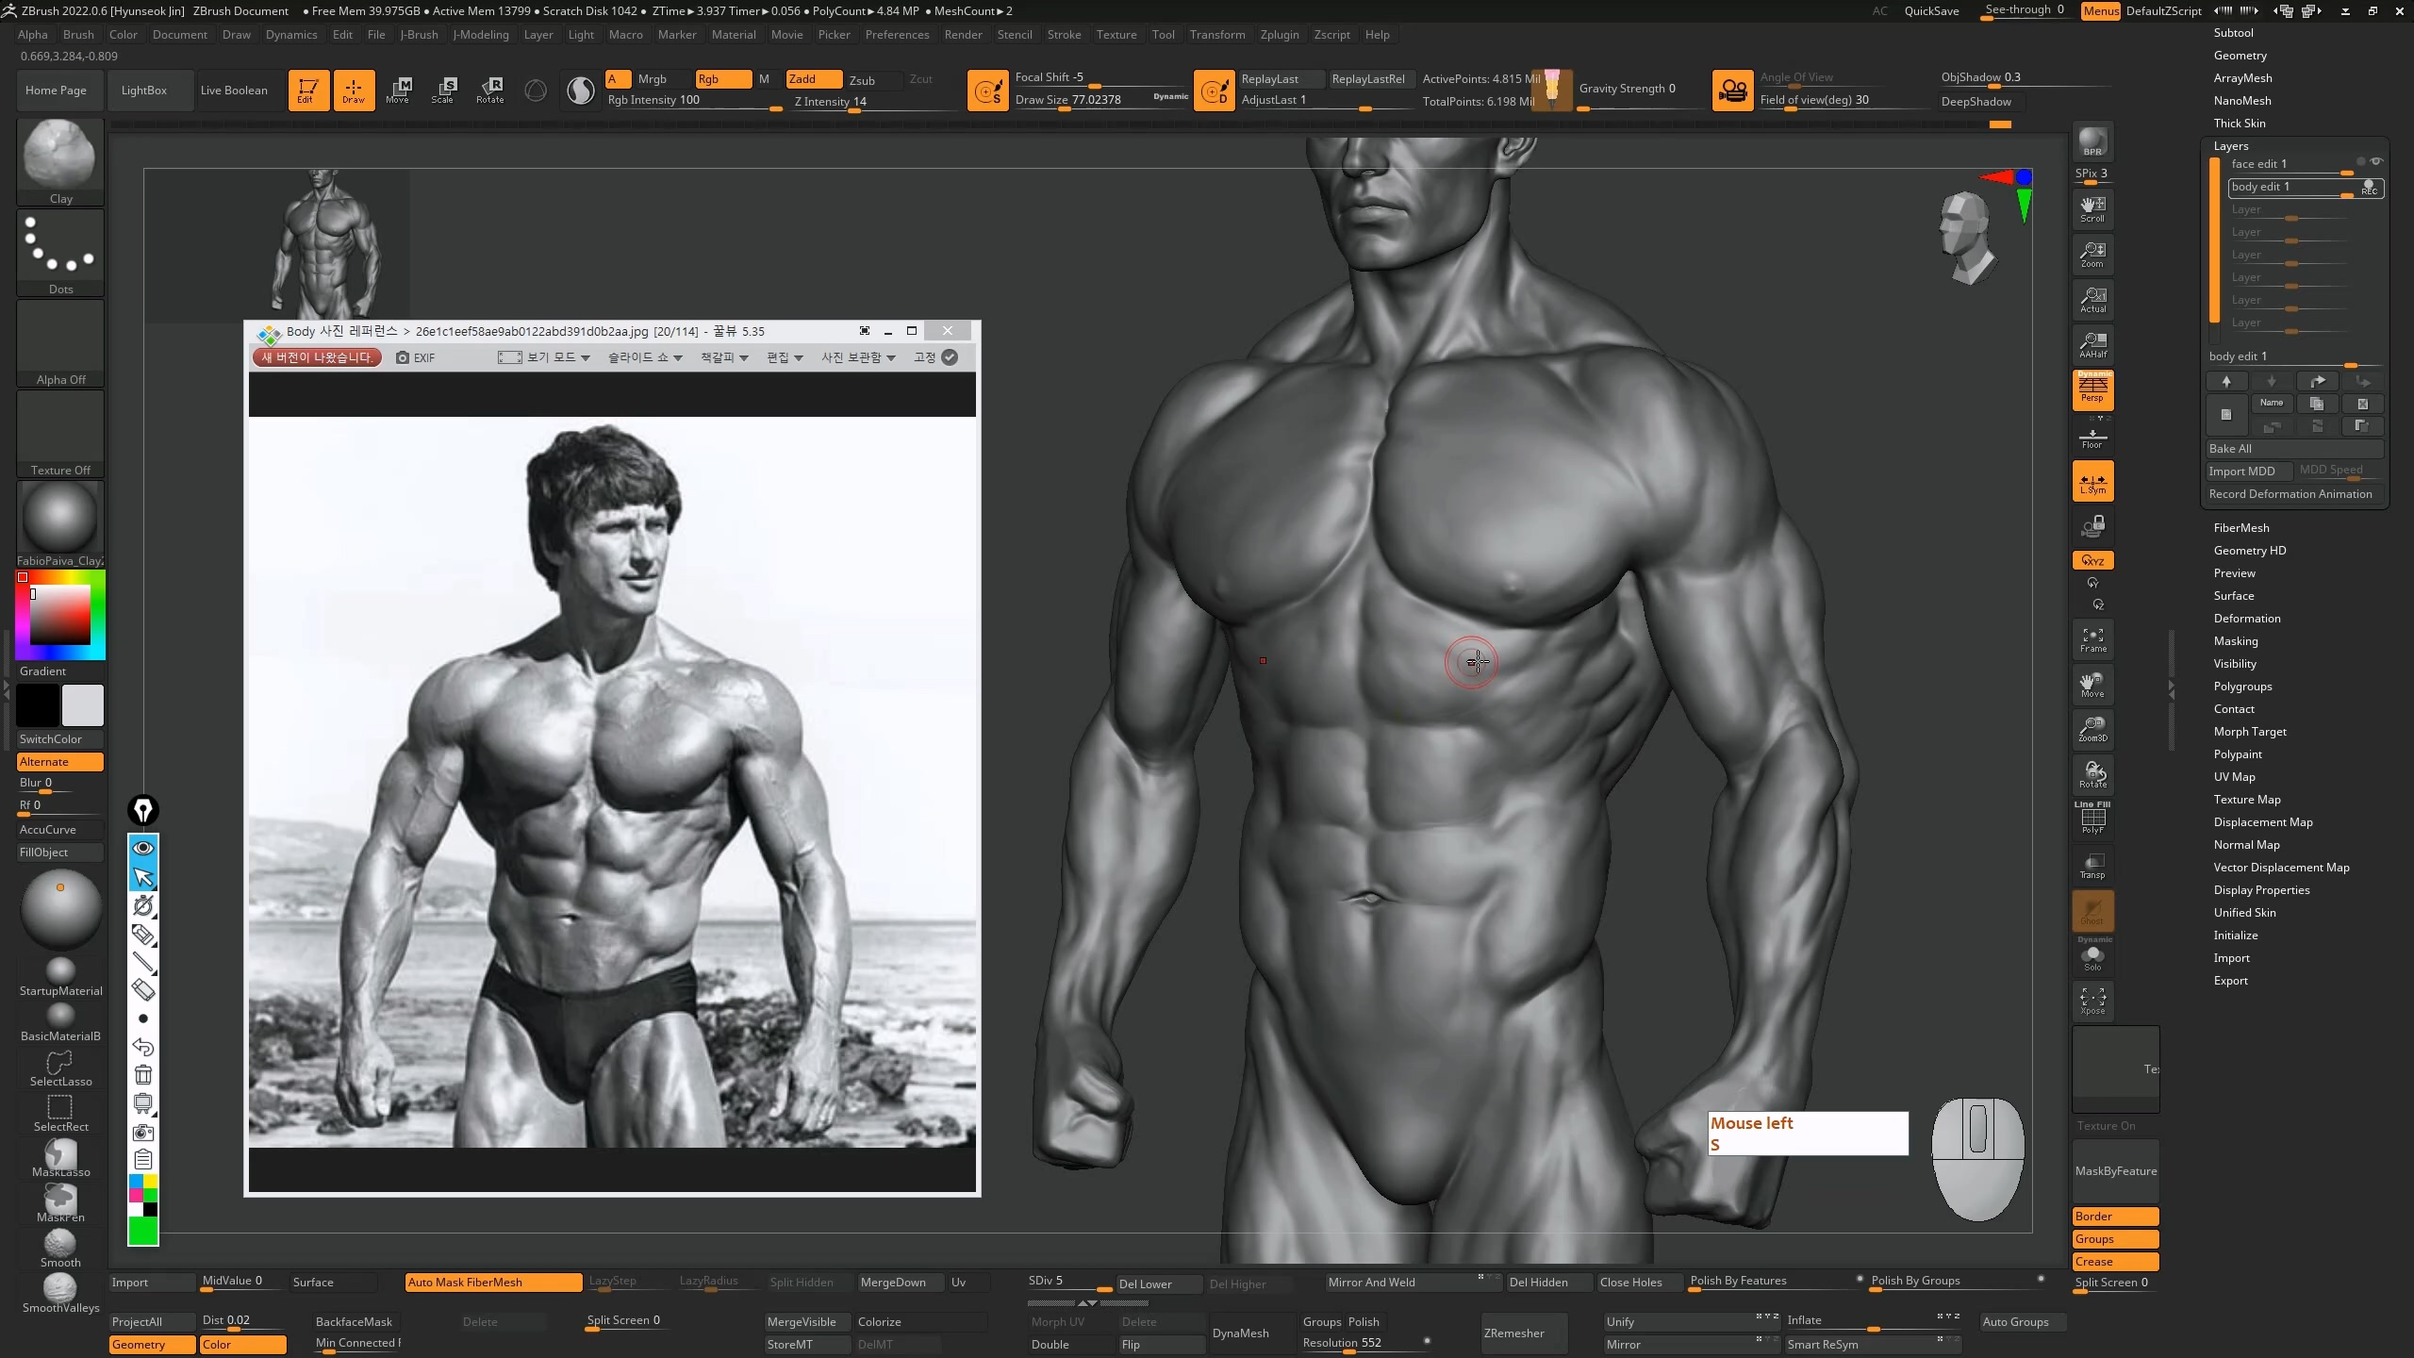The width and height of the screenshot is (2414, 1358).
Task: Open the Zplugin menu
Action: [x=1279, y=35]
